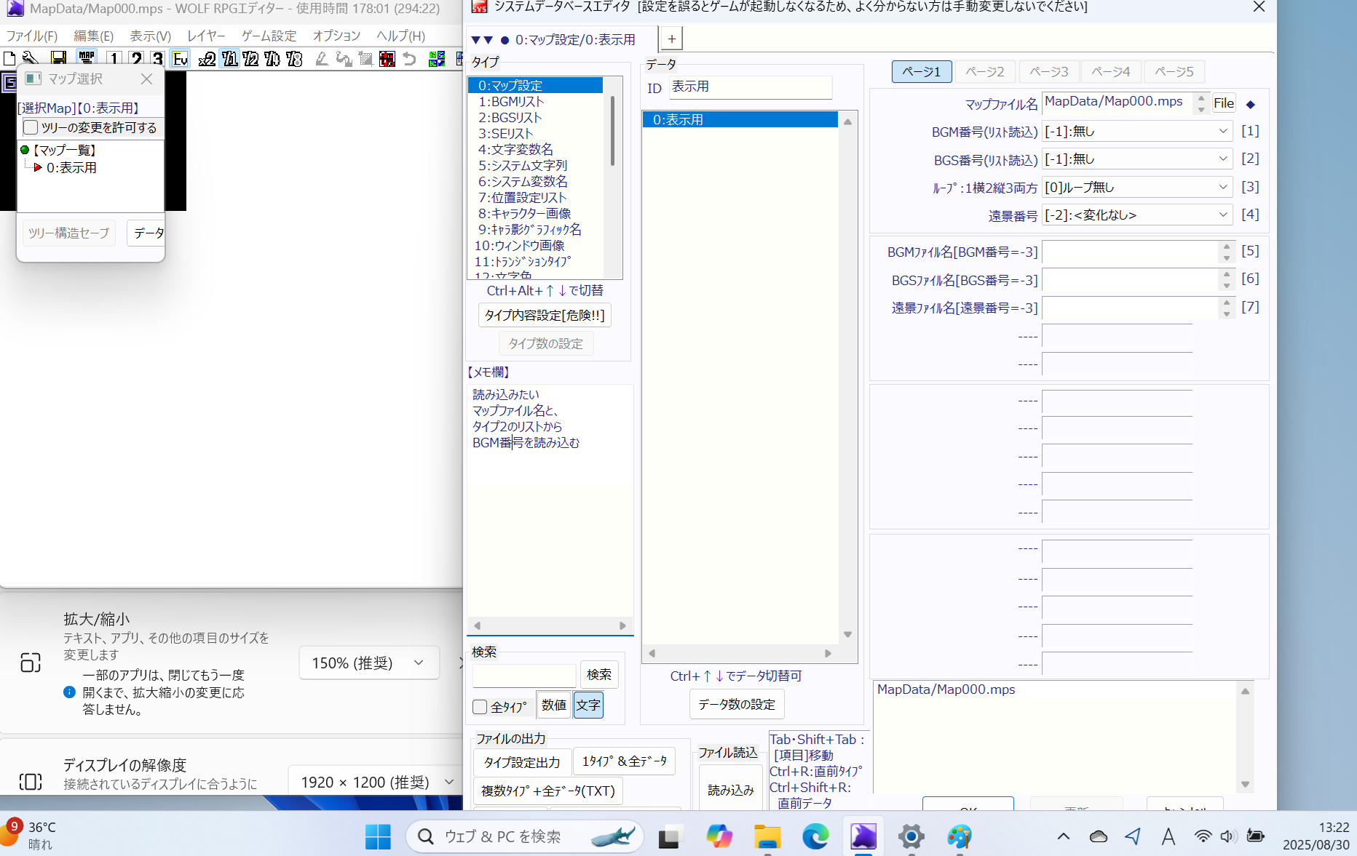The image size is (1357, 856).
Task: Click the データ数の設定 button
Action: tap(736, 704)
